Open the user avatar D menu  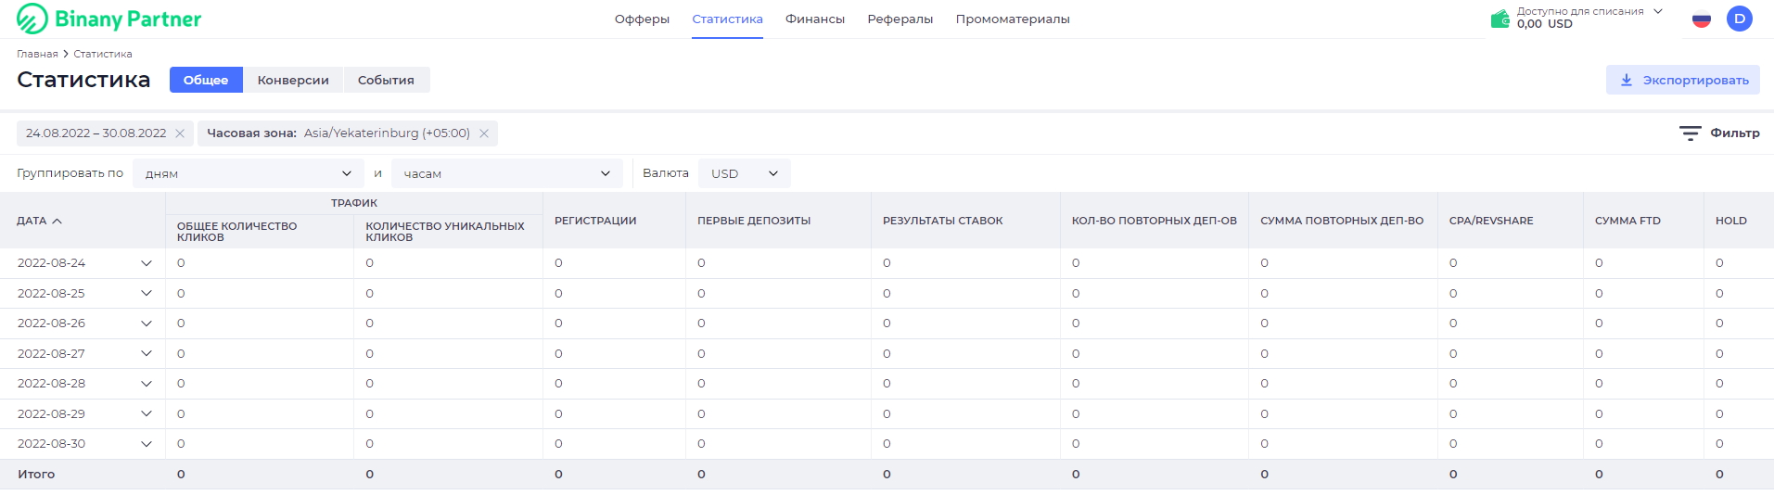(1739, 19)
